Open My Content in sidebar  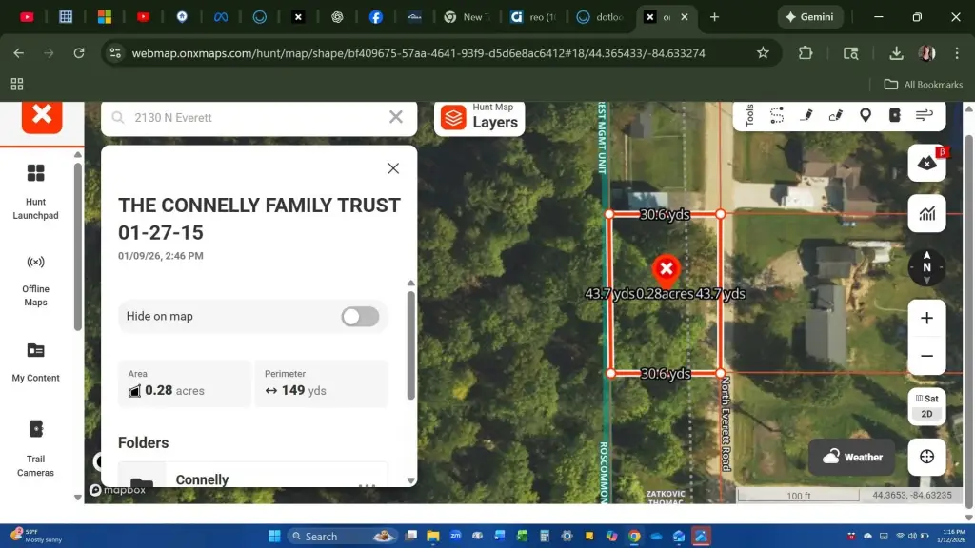point(36,362)
